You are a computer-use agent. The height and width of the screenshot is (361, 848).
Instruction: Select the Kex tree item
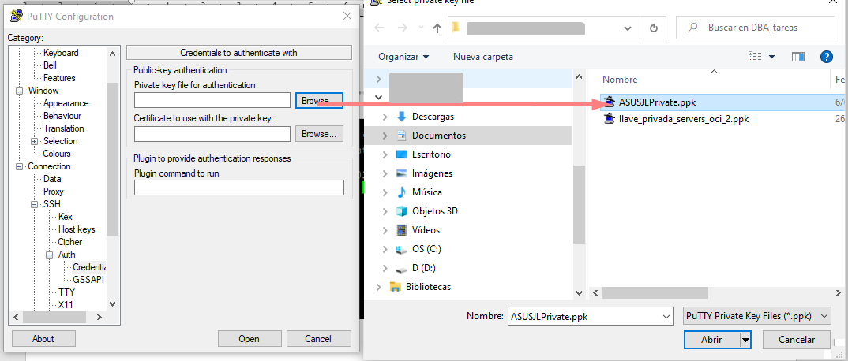(x=66, y=217)
